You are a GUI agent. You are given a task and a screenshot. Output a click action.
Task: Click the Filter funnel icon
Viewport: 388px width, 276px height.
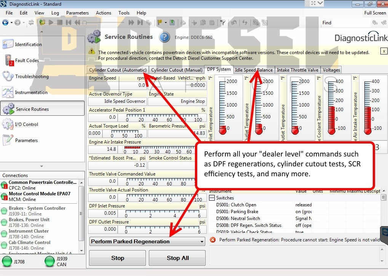(x=223, y=22)
